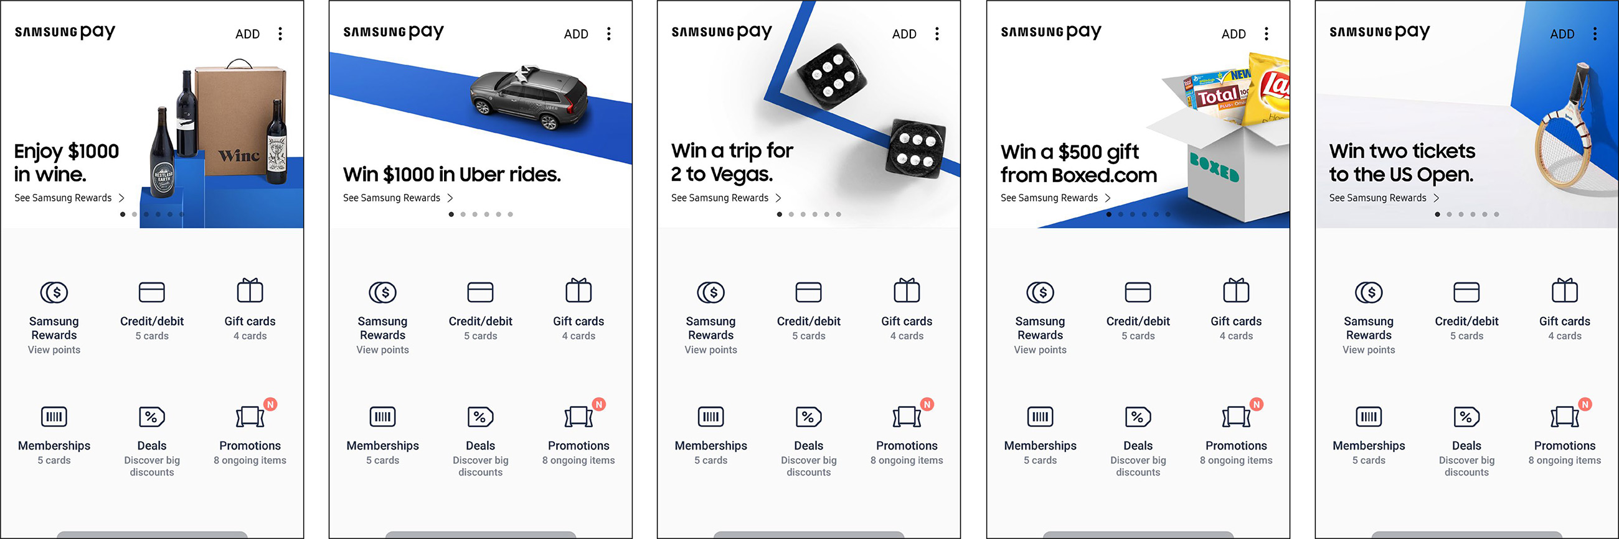Open Samsung Rewards icon on wine promo screen
This screenshot has height=539, width=1619.
(x=54, y=292)
